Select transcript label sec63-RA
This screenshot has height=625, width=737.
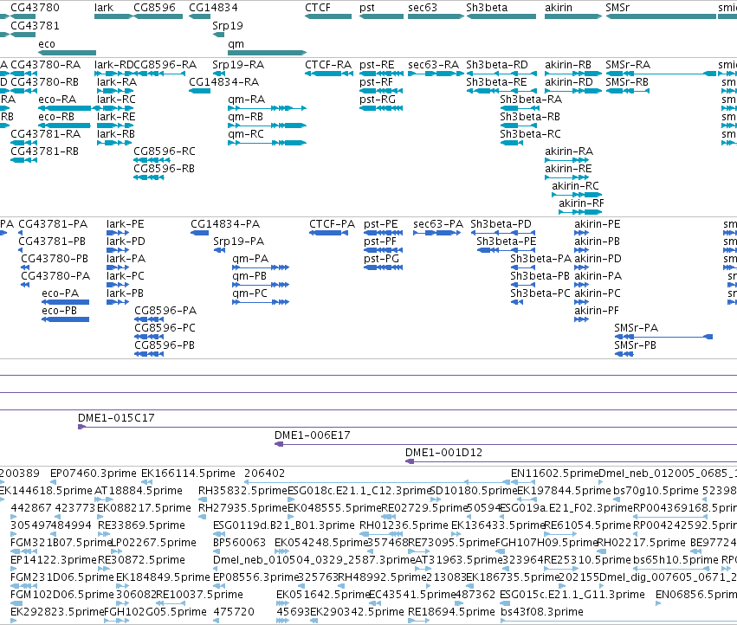click(x=433, y=65)
